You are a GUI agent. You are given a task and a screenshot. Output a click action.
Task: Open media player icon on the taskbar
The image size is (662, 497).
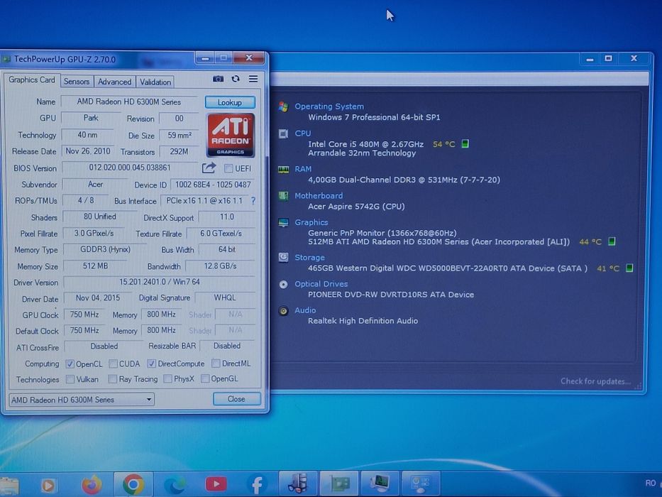click(x=48, y=485)
